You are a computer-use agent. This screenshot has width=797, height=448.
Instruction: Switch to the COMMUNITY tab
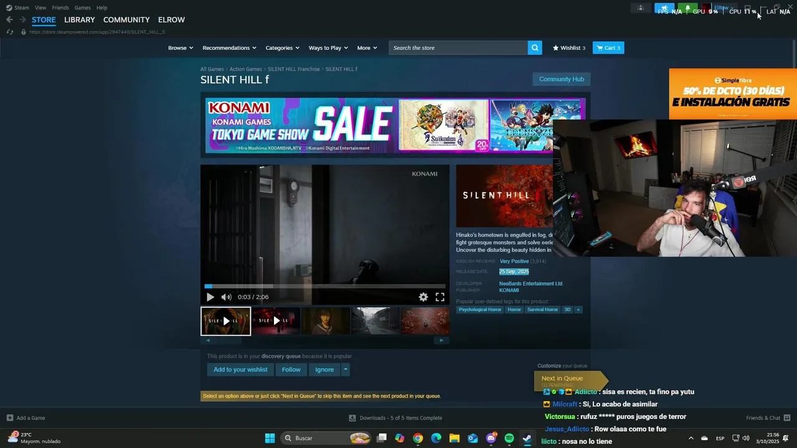coord(126,20)
